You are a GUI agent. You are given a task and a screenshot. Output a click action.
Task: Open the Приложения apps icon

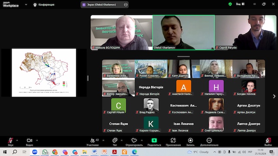[173, 140]
